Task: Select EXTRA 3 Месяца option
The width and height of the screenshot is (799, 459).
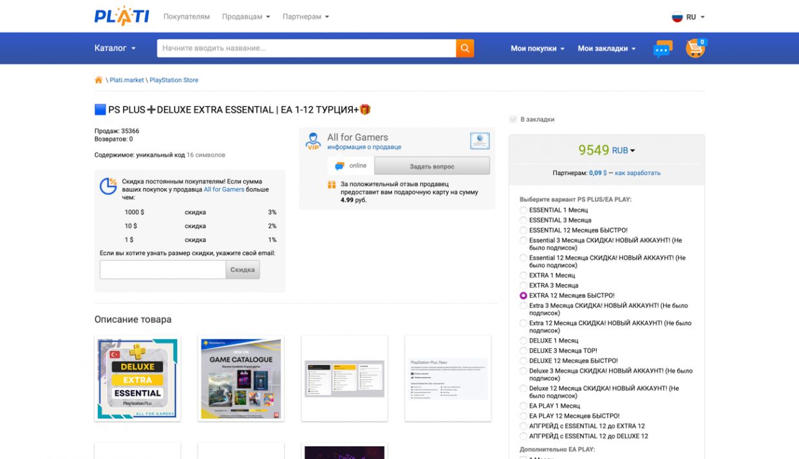Action: tap(523, 285)
